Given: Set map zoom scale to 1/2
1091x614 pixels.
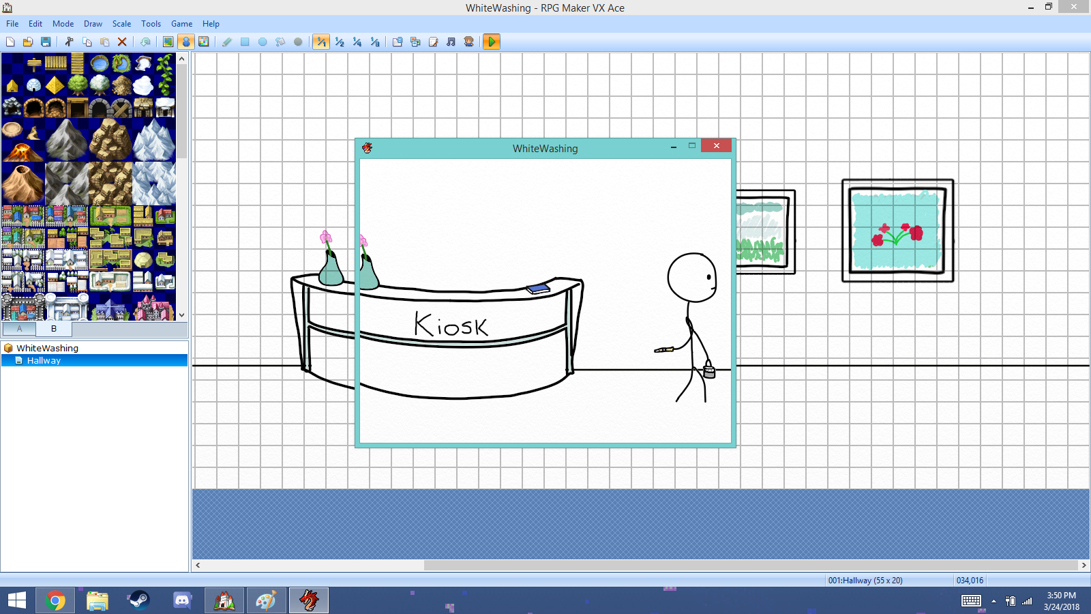Looking at the screenshot, I should click(x=339, y=42).
